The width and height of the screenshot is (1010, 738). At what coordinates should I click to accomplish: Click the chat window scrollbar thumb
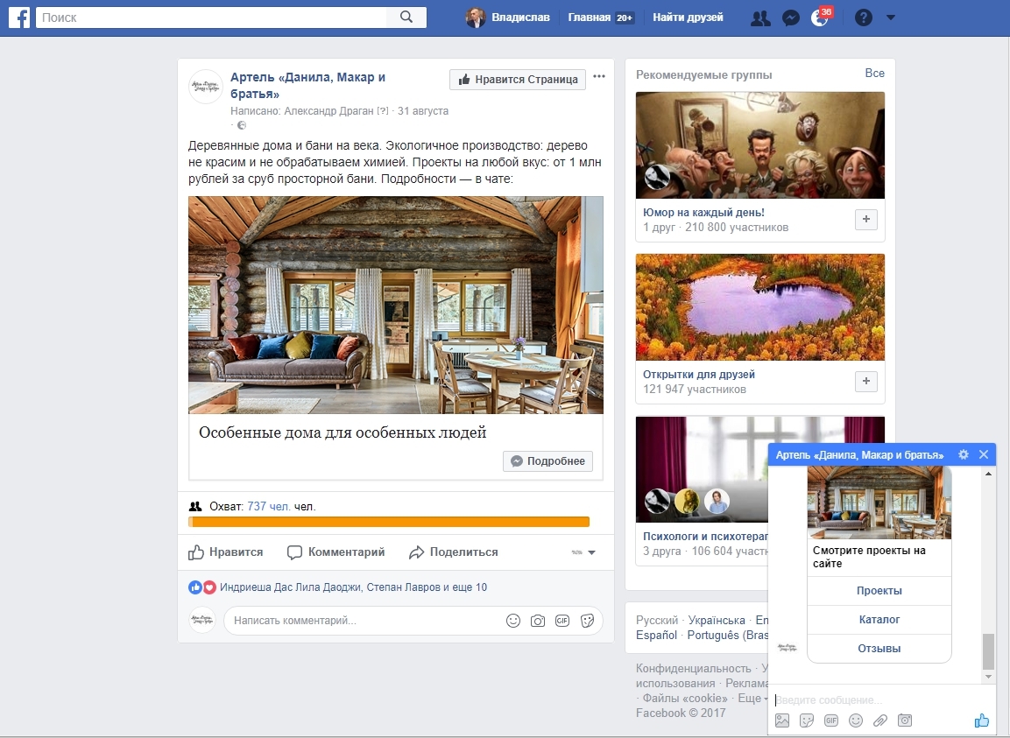coord(988,651)
